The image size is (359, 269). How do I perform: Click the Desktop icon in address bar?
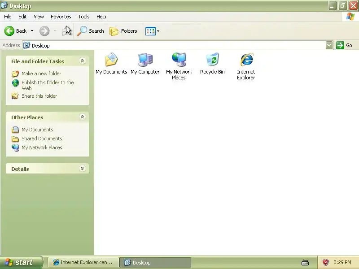tap(27, 45)
